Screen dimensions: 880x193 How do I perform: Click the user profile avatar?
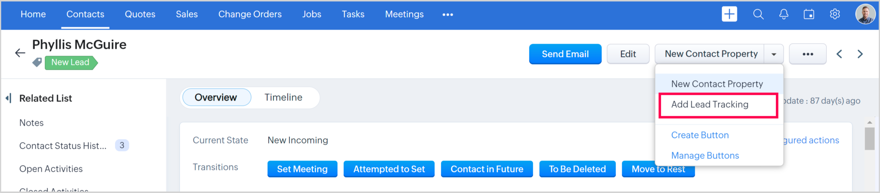click(x=865, y=14)
